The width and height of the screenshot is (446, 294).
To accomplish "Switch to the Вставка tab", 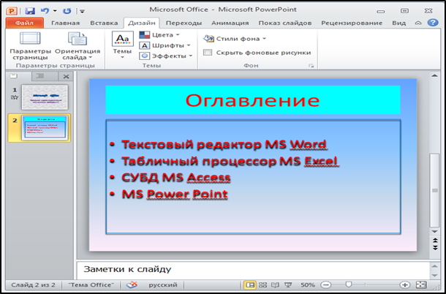I will 104,23.
